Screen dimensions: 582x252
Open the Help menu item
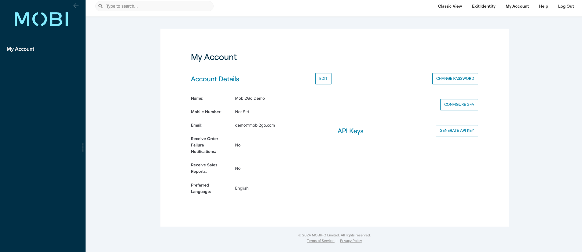tap(543, 6)
